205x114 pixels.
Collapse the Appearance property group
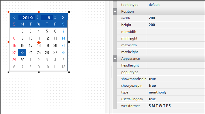[115, 59]
